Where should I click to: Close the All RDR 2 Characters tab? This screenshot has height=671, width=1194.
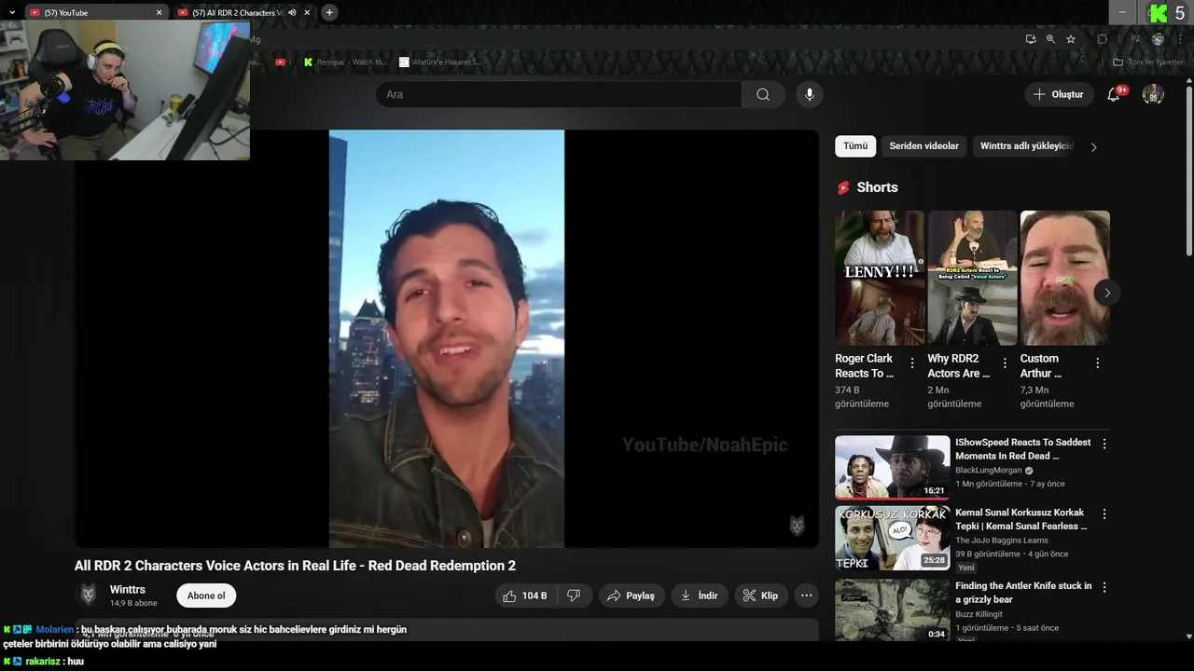307,12
